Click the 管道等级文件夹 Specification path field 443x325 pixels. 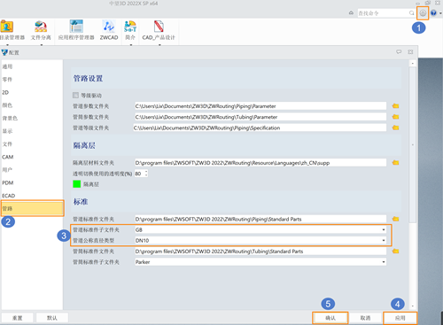(x=260, y=128)
